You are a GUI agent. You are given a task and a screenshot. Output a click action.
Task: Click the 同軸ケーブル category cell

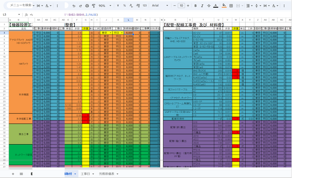[x=178, y=40]
